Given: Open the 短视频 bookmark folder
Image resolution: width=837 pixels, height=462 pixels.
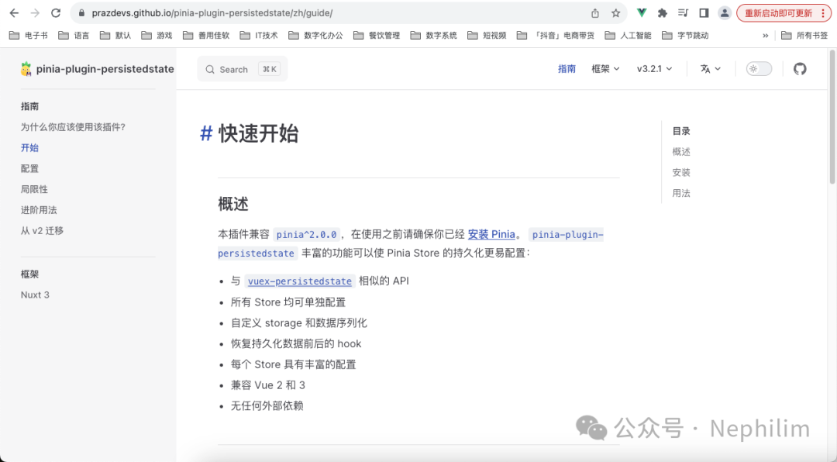Looking at the screenshot, I should pyautogui.click(x=487, y=35).
